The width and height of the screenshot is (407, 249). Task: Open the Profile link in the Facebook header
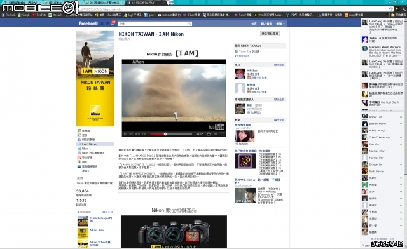[x=266, y=24]
